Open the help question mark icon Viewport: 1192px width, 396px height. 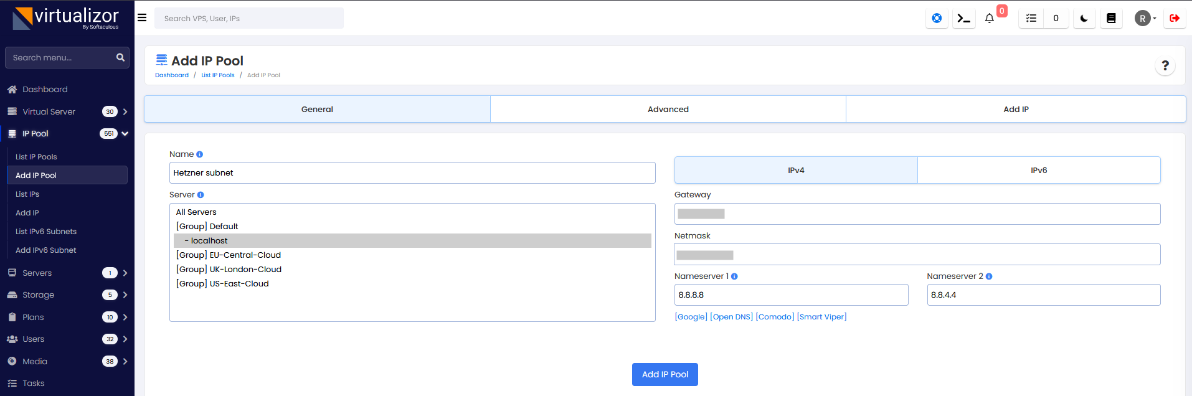[1165, 65]
